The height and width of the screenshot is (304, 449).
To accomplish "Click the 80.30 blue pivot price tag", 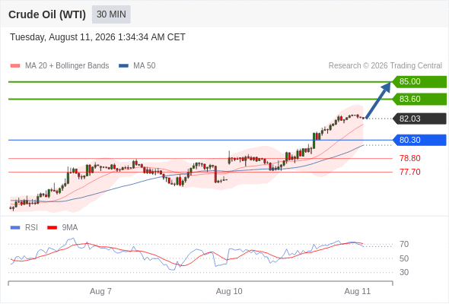I will 419,140.
